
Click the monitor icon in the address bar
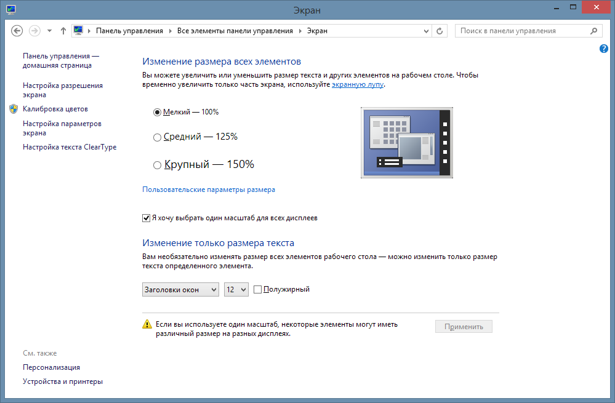pos(78,31)
